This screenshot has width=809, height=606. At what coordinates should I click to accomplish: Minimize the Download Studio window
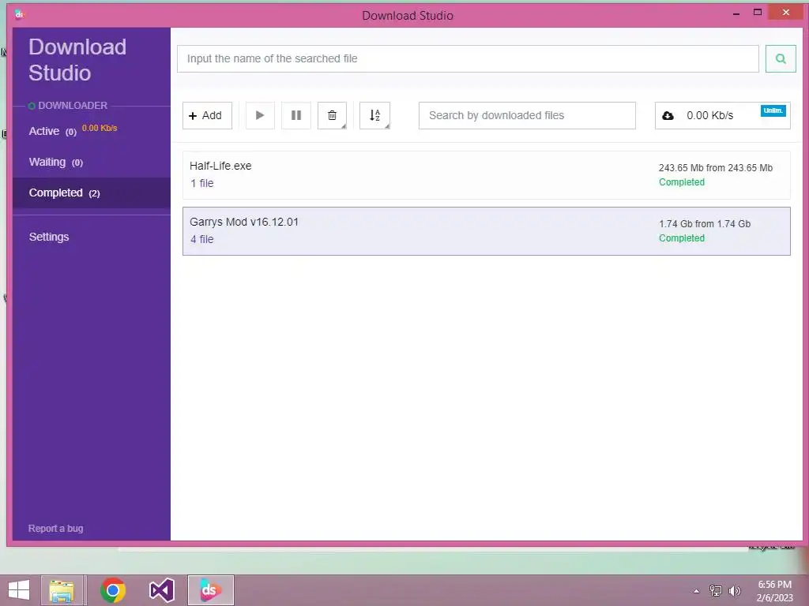736,13
